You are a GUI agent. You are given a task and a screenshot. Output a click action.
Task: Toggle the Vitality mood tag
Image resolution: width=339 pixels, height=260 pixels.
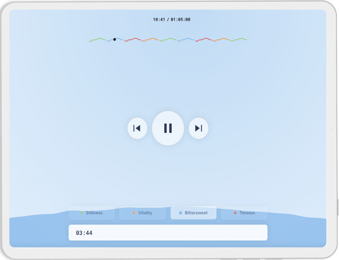[142, 213]
